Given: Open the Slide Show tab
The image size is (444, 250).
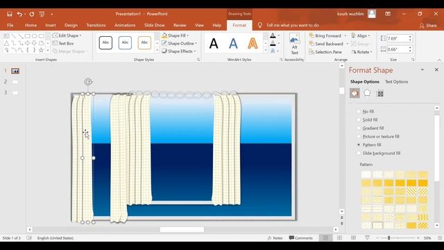Looking at the screenshot, I should (154, 25).
